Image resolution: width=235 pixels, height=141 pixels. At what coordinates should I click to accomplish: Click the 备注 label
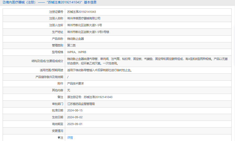click(x=60, y=97)
